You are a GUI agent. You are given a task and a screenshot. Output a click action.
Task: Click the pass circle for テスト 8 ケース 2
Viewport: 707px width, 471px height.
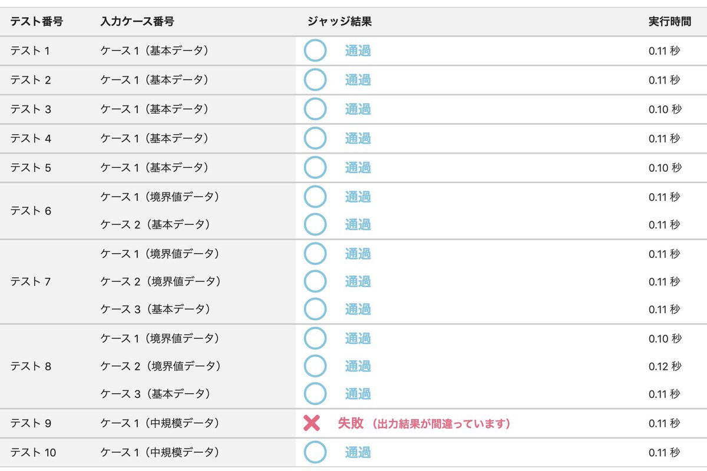[x=315, y=366]
